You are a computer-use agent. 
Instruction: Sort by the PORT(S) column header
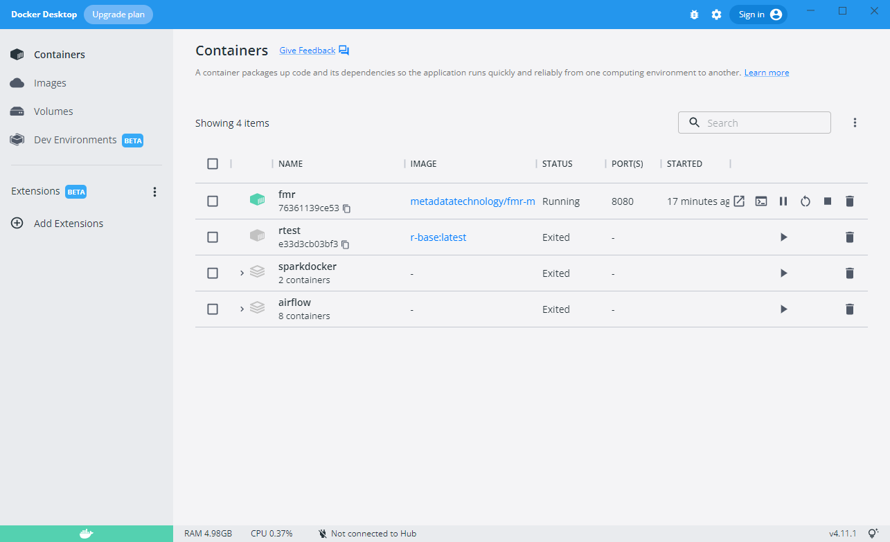pos(628,164)
